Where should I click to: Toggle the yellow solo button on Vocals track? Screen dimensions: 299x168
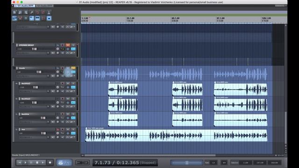click(x=73, y=68)
